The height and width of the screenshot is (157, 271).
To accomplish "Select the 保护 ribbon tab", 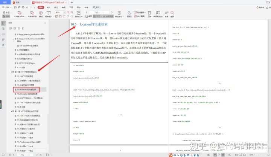I will coord(79,8).
